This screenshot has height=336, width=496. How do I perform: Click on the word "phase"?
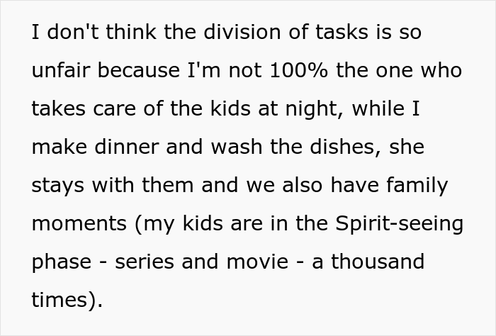[x=61, y=262]
